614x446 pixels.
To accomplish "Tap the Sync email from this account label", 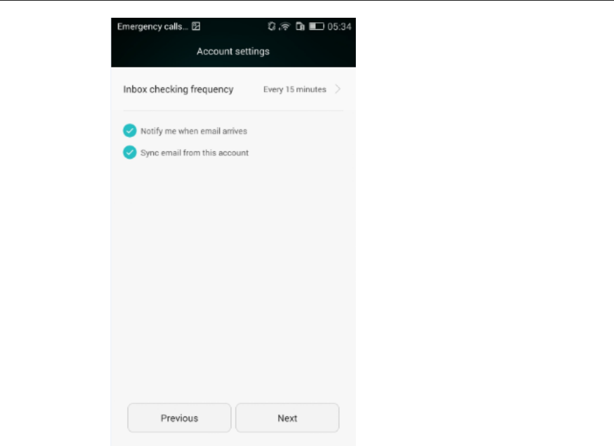I will click(x=195, y=153).
